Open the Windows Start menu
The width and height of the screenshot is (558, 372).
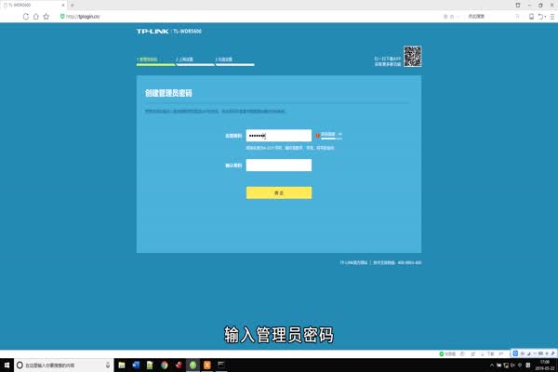7,365
